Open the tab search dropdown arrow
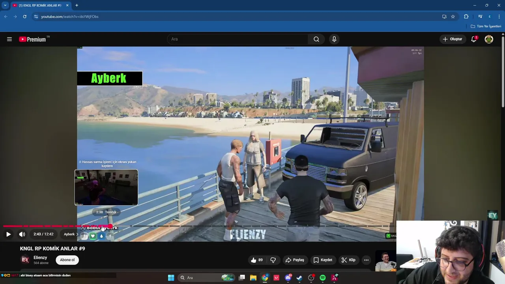Image resolution: width=505 pixels, height=284 pixels. (x=5, y=5)
